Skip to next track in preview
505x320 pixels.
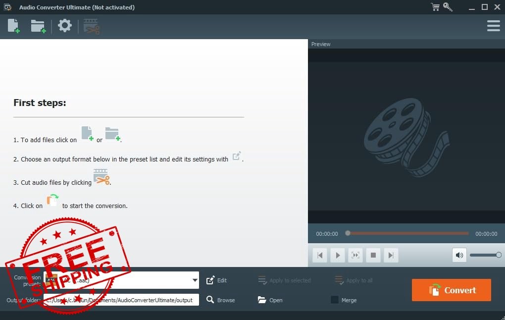tap(391, 255)
